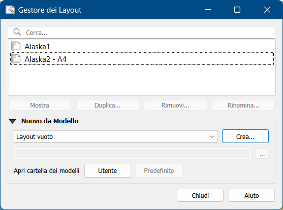Open the Utente templates folder
This screenshot has height=210, width=283.
pyautogui.click(x=108, y=171)
